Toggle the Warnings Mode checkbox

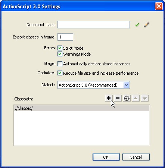pos(60,54)
